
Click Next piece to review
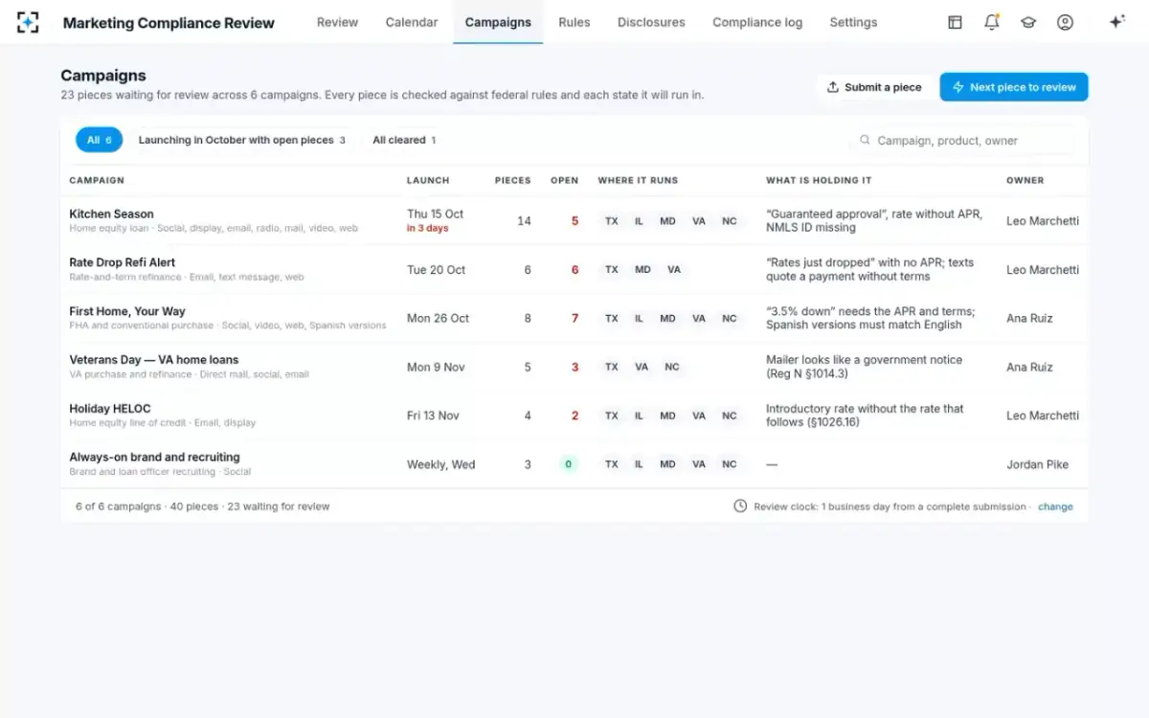tap(1014, 87)
